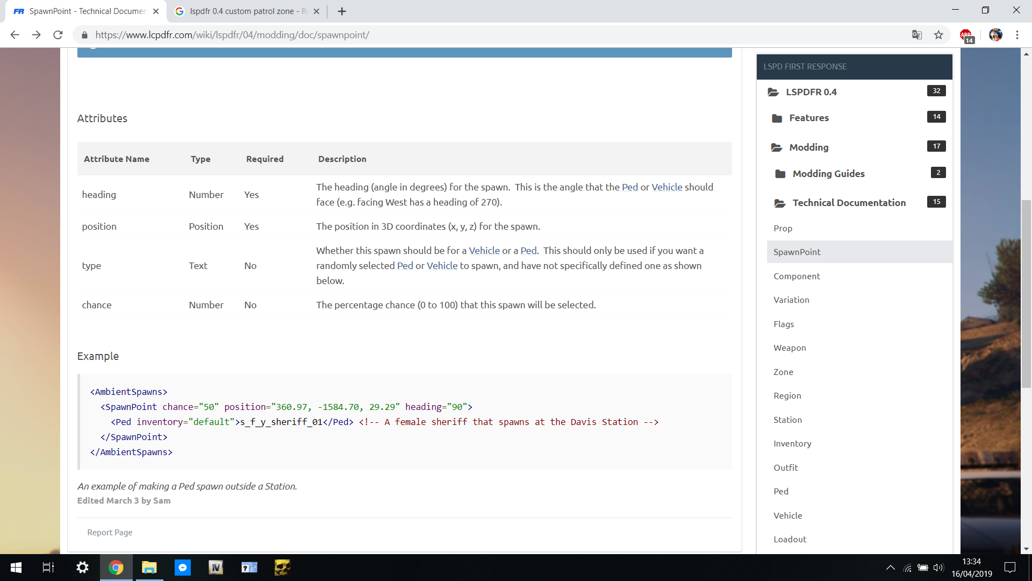Go back to previous page

(15, 35)
